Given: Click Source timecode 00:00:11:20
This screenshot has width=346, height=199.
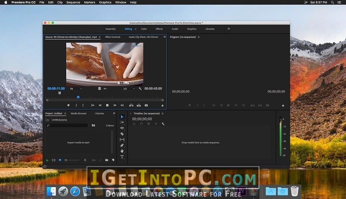Looking at the screenshot, I should 56,89.
